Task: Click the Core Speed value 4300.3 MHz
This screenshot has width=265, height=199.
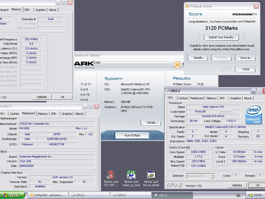Action: (198, 152)
